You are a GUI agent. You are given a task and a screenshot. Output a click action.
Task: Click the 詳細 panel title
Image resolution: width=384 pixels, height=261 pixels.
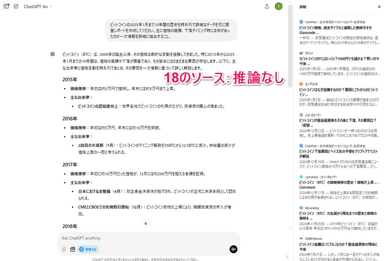click(303, 7)
